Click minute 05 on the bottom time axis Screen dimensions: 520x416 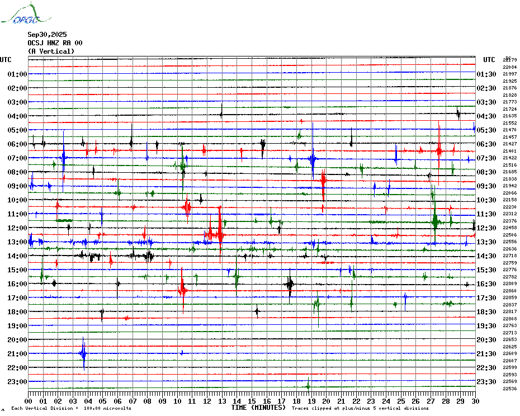(x=103, y=401)
